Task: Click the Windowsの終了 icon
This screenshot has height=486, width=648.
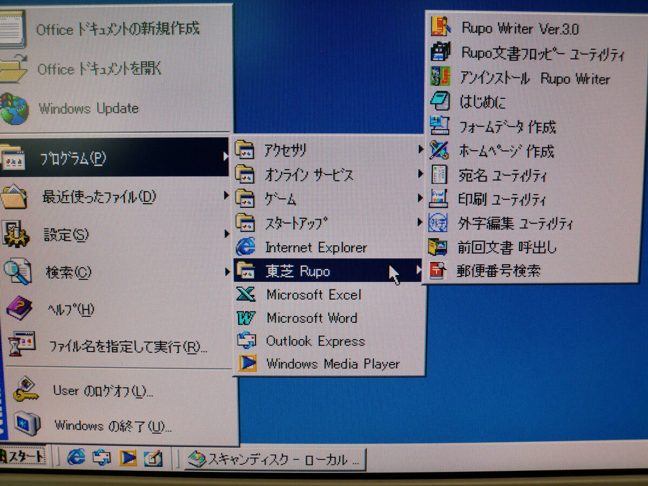Action: 26,424
